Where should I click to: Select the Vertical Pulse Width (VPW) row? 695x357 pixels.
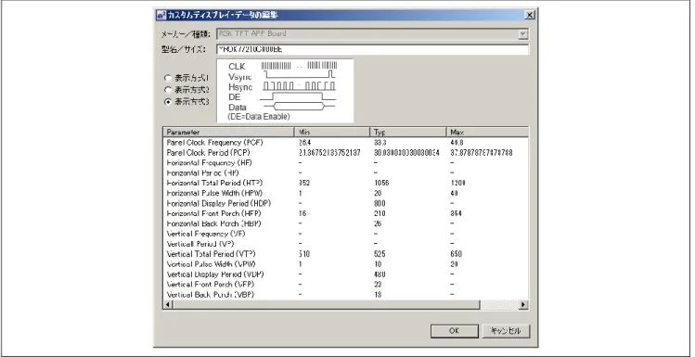click(346, 264)
